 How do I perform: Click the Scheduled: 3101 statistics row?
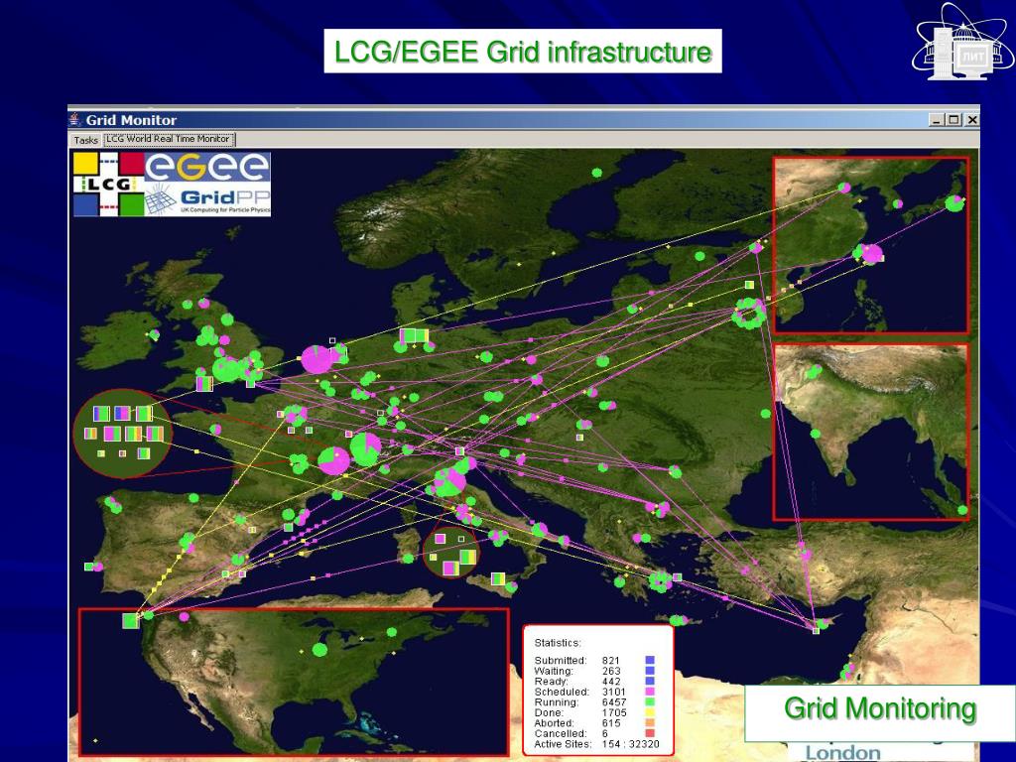(593, 692)
